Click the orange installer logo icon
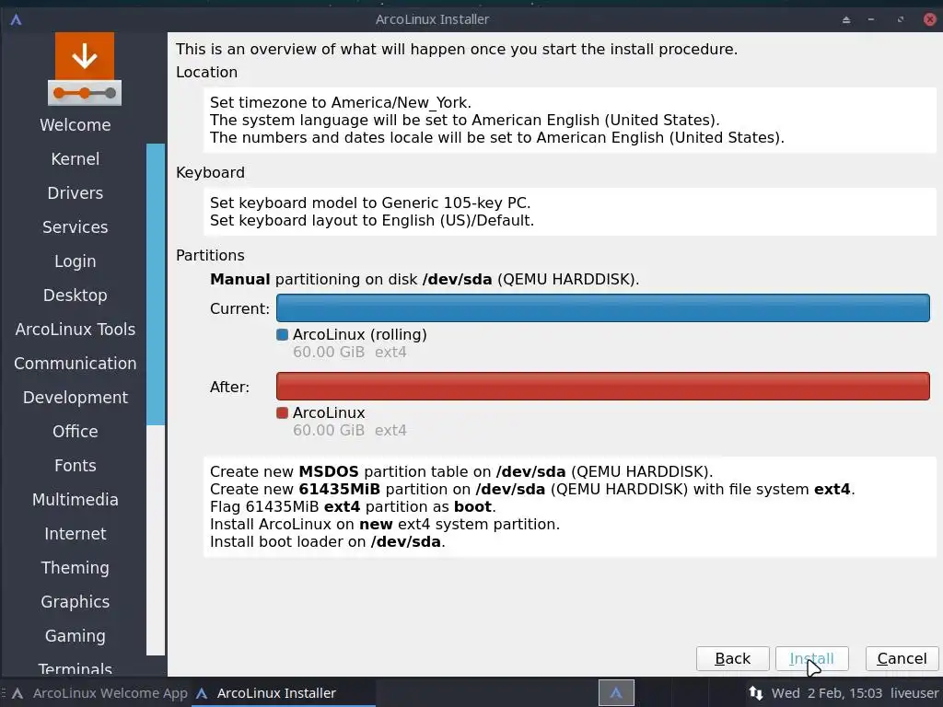 84,69
